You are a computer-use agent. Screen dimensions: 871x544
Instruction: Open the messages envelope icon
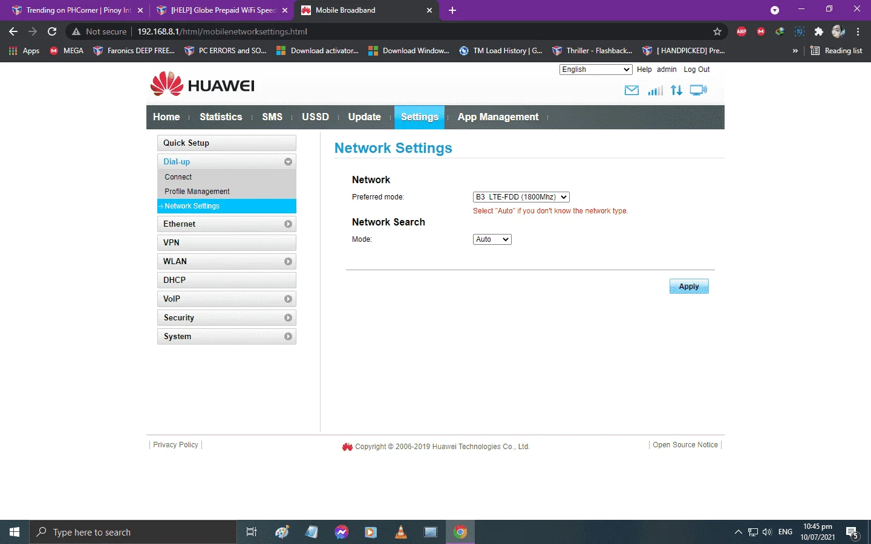(631, 91)
